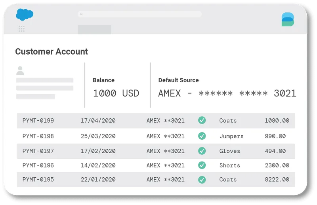
Task: Click the Default Source label
Action: tap(179, 80)
